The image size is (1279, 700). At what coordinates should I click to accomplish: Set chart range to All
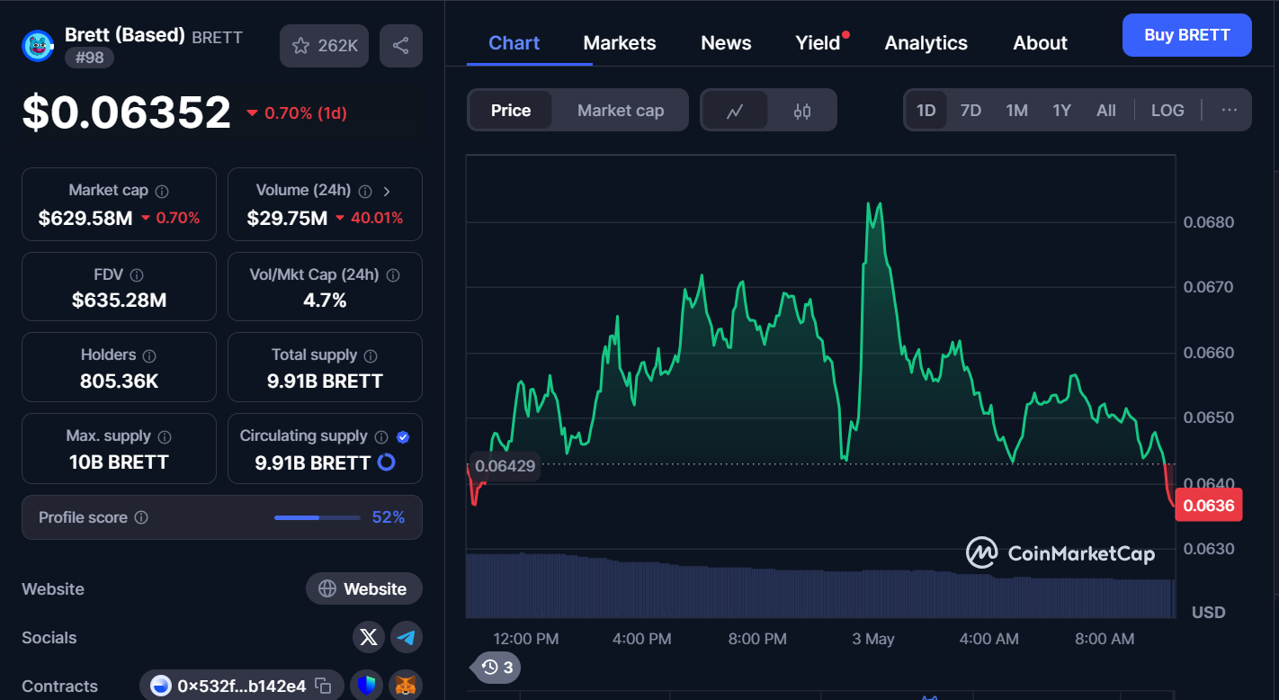click(1106, 111)
